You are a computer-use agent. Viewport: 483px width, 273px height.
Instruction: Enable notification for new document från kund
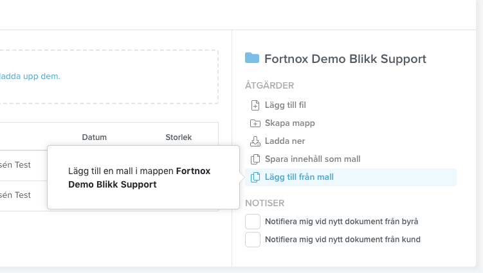(x=253, y=240)
